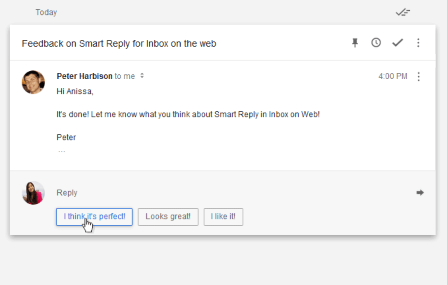
Task: Click the sender name Peter Harbison
Action: point(85,76)
